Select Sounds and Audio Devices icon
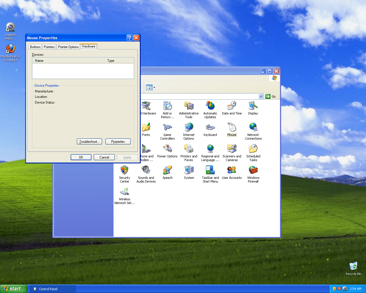 pyautogui.click(x=146, y=174)
